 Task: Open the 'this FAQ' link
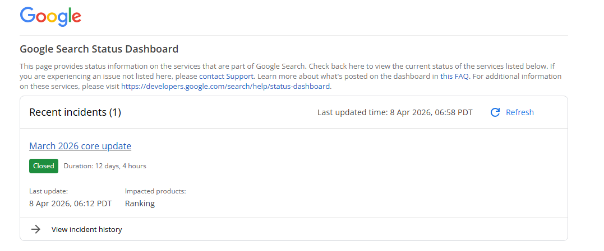(454, 76)
